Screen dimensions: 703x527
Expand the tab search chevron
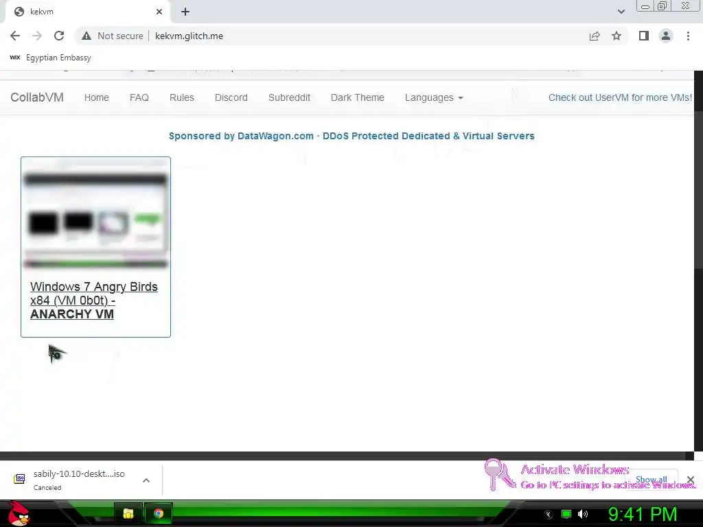[621, 12]
